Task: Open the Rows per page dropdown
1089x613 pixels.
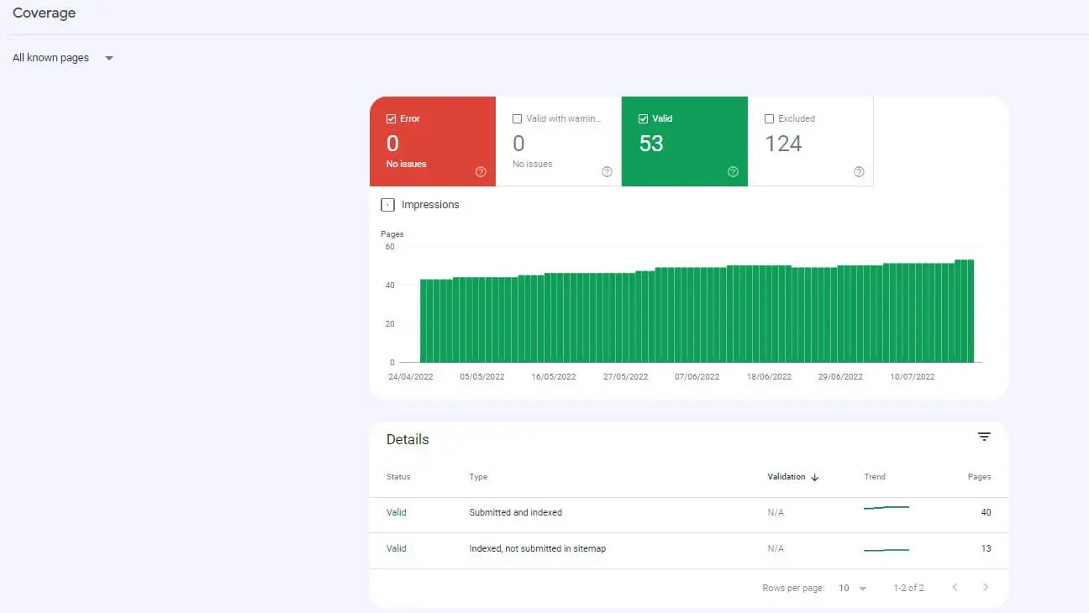Action: (852, 588)
